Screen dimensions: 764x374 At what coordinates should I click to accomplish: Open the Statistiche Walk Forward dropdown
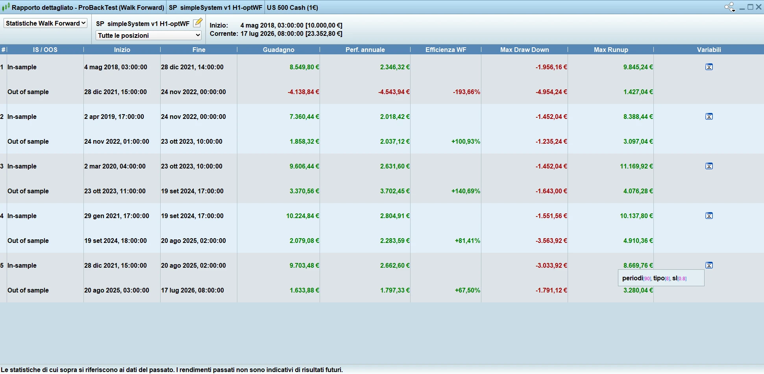click(x=45, y=23)
